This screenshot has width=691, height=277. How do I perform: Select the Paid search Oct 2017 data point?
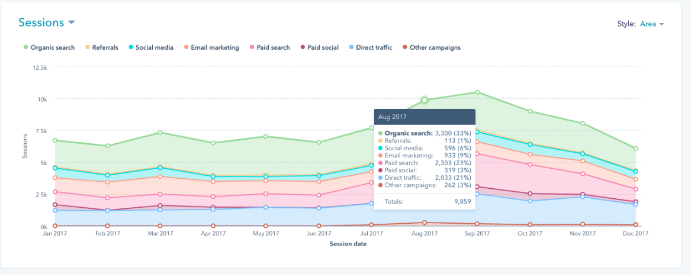point(530,165)
